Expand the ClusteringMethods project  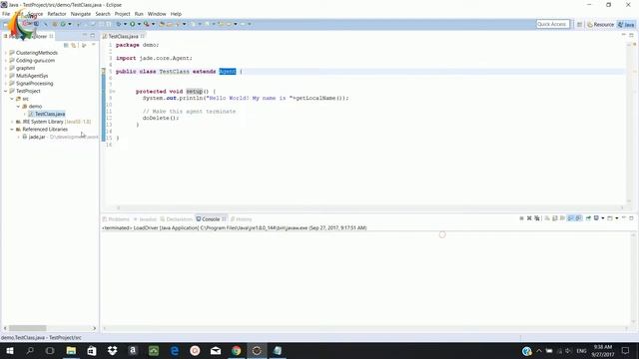6,53
